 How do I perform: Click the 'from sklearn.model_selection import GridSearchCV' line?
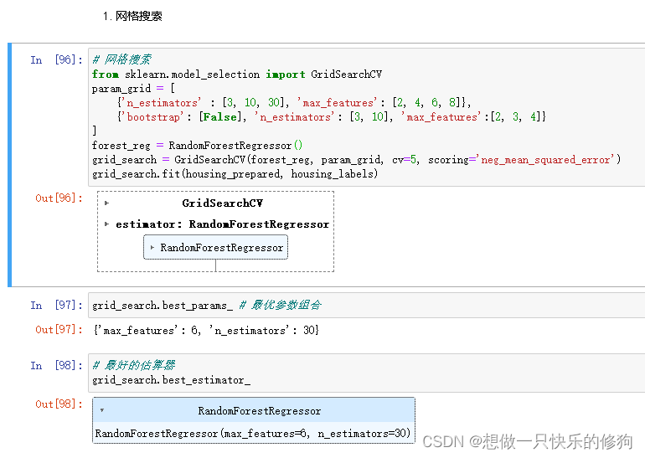coord(237,75)
